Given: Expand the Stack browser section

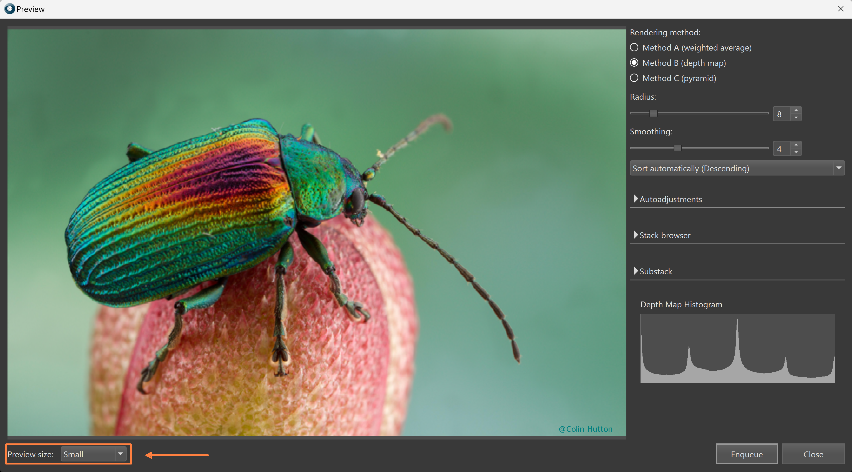Looking at the screenshot, I should [636, 235].
